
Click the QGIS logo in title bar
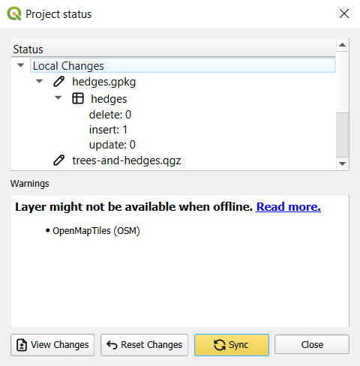coord(14,13)
